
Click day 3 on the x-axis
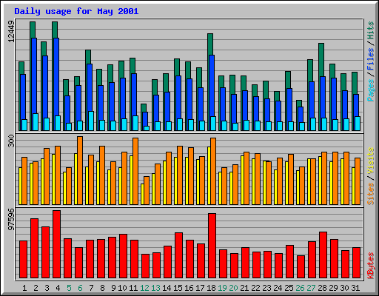pyautogui.click(x=47, y=288)
